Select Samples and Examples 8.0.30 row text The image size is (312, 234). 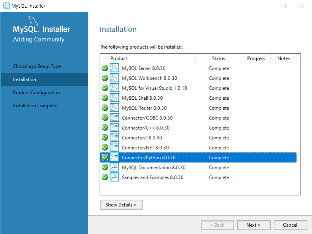[153, 177]
